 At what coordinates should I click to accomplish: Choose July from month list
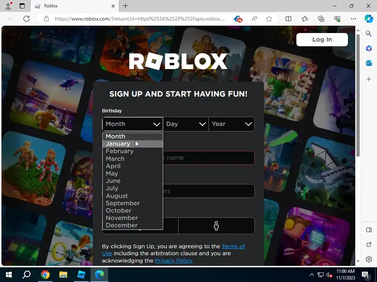tap(133, 188)
